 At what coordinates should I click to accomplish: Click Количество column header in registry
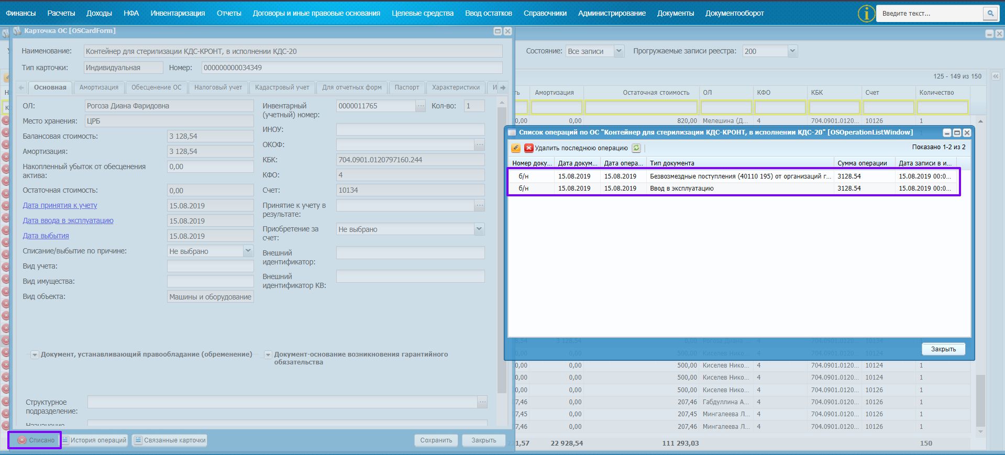(x=942, y=93)
